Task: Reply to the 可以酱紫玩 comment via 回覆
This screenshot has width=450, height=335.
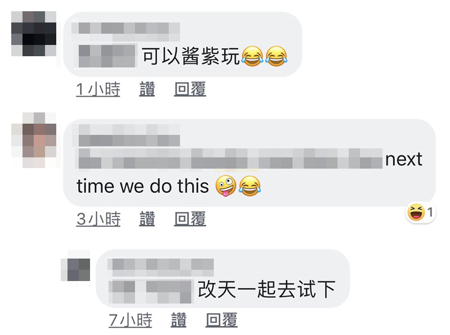Action: tap(190, 89)
